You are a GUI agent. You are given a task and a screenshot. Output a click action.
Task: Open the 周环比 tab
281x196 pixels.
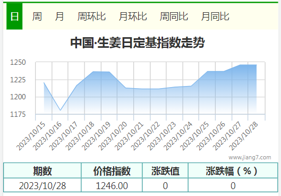pos(91,16)
